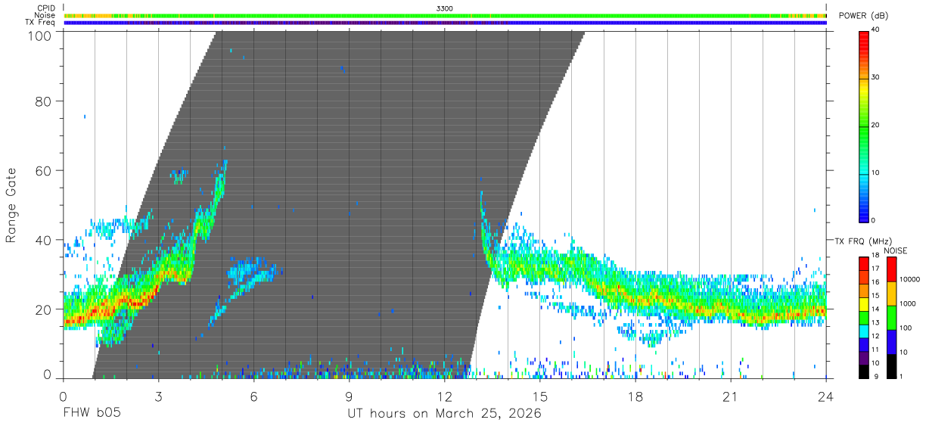Click the 3 tick on UT hours axis

click(x=158, y=396)
